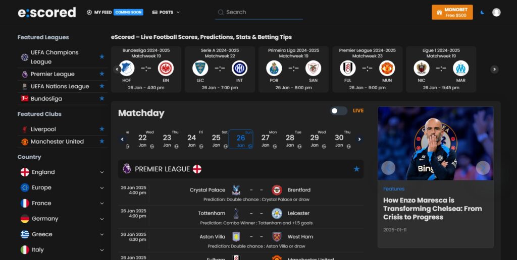Image resolution: width=517 pixels, height=260 pixels.
Task: Select Thu 23 Jan date
Action: tap(167, 139)
